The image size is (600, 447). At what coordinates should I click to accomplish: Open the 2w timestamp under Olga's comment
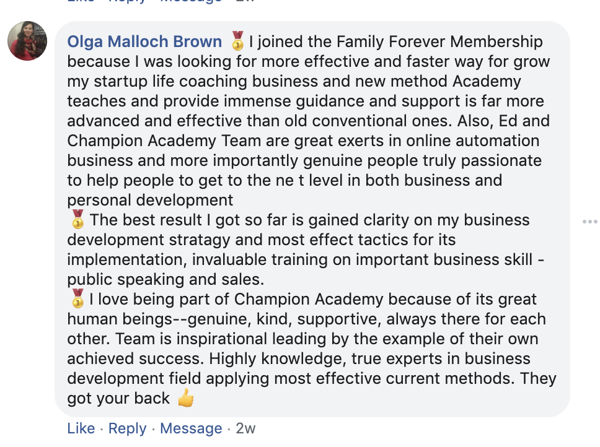pyautogui.click(x=245, y=428)
